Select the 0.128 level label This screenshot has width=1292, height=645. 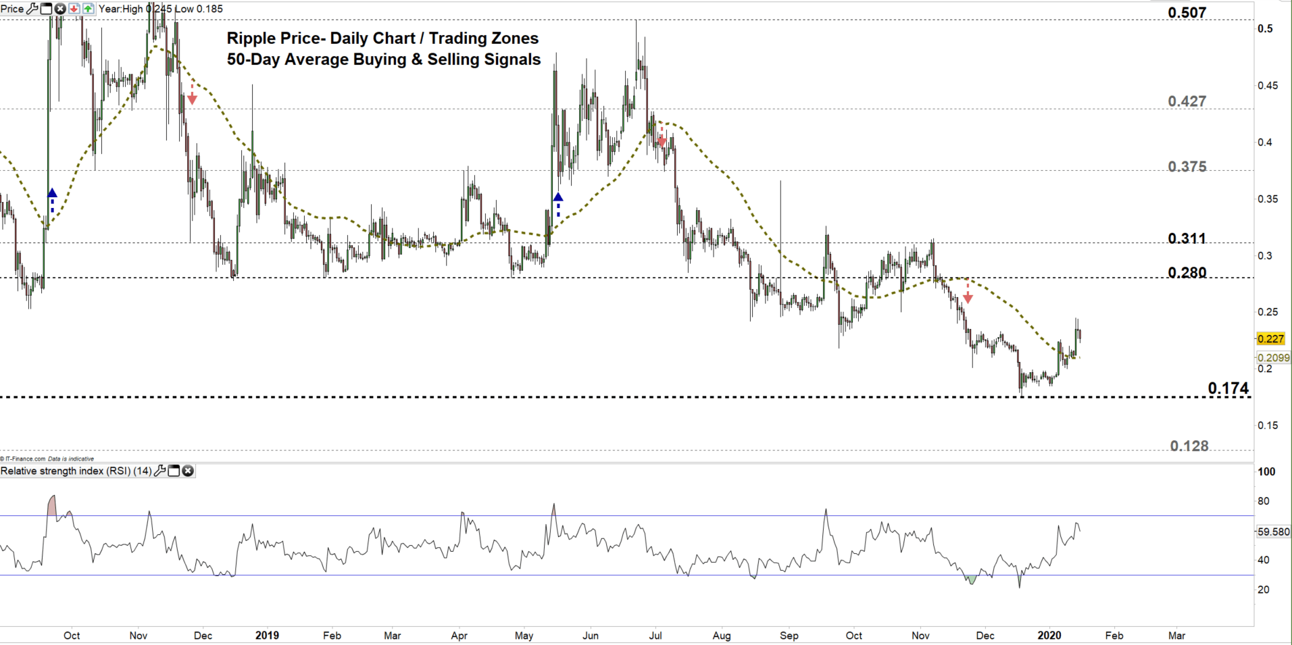[x=1189, y=446]
